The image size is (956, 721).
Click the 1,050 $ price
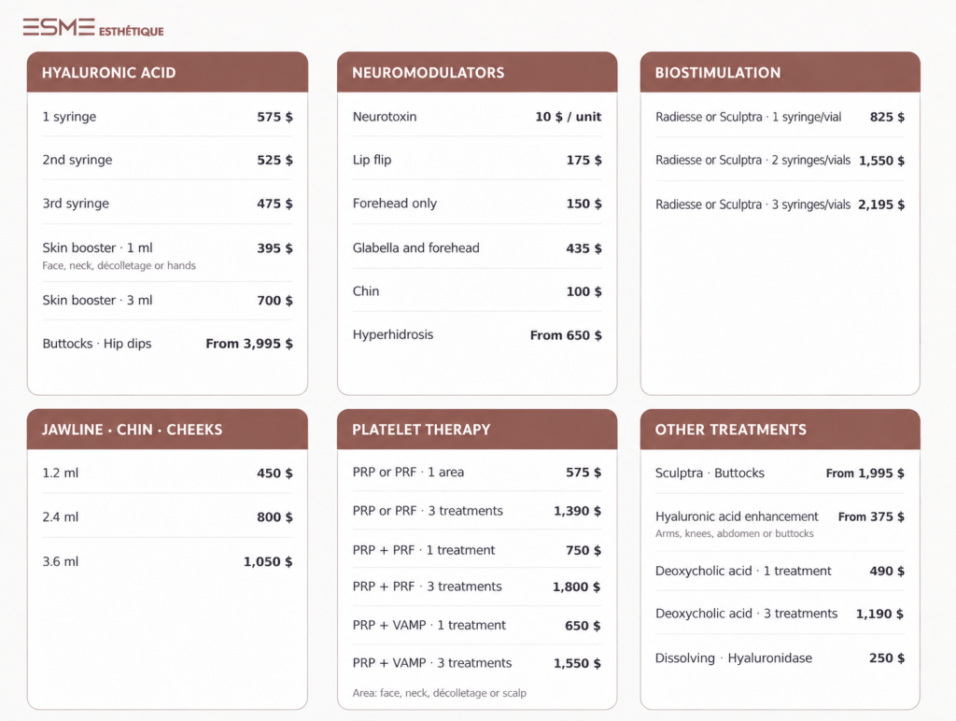(268, 561)
